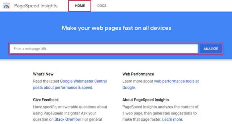Click the 'posts about performance & speed' link text
Screen dimensions: 232x124
coord(63,88)
